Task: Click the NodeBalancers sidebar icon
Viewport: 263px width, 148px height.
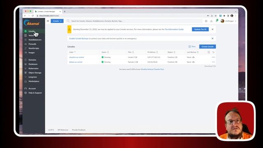Action: 25,40
